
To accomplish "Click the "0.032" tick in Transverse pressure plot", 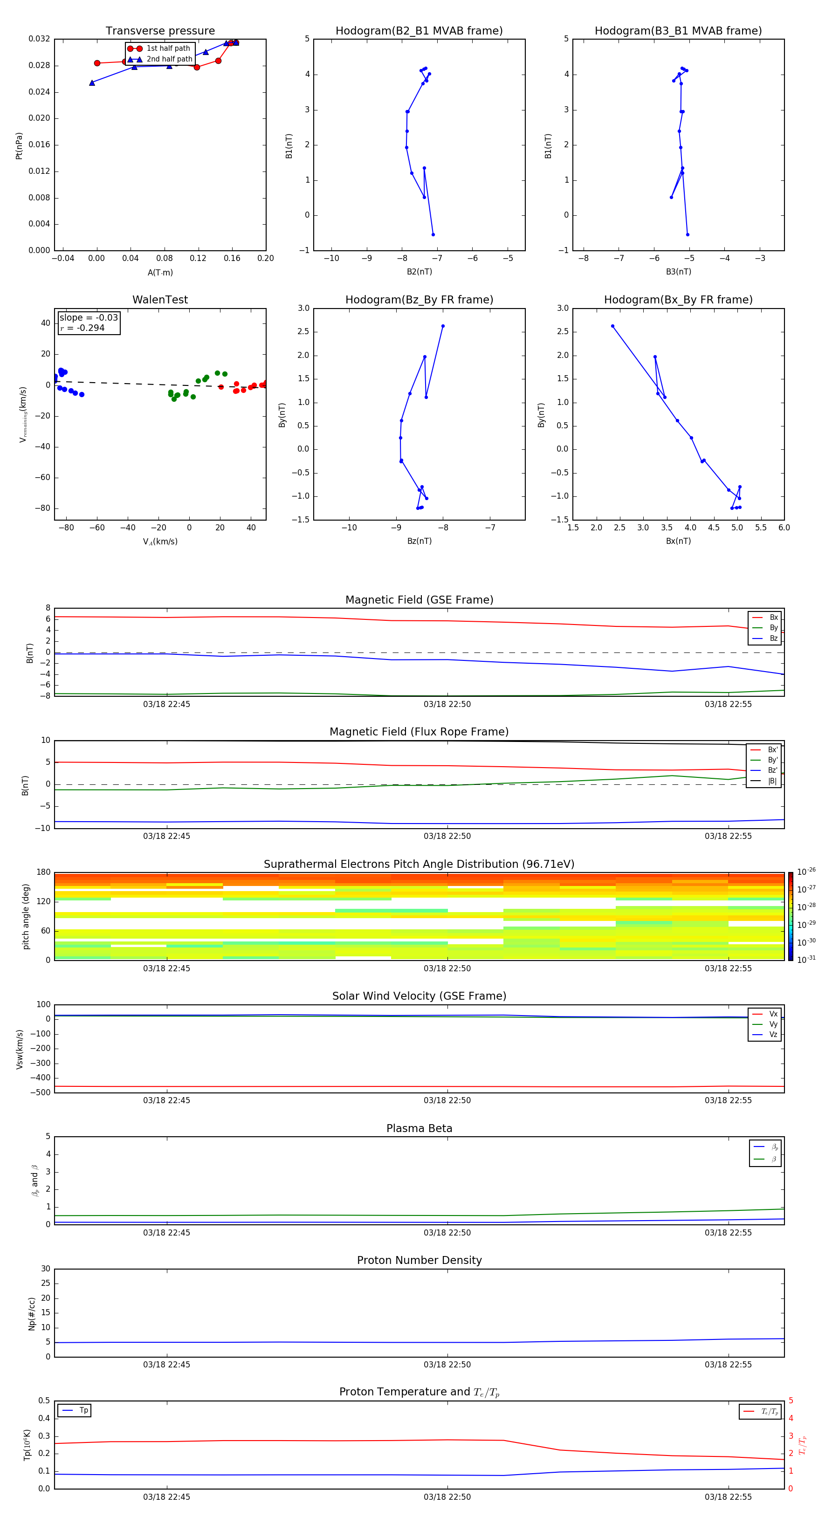I will tap(40, 39).
